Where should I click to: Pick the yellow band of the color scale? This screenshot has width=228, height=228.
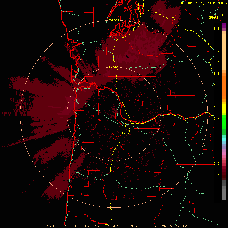pyautogui.click(x=224, y=108)
